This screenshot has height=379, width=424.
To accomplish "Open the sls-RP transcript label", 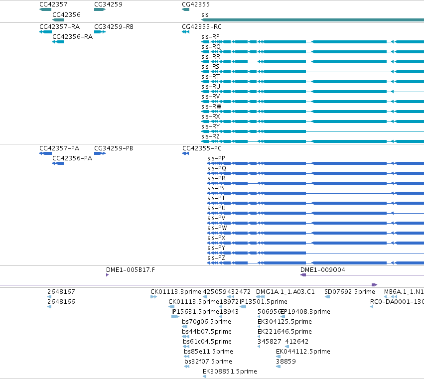I will [210, 37].
